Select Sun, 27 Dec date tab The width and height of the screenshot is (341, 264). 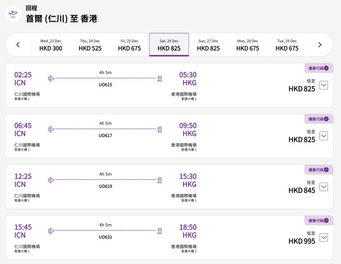(209, 45)
